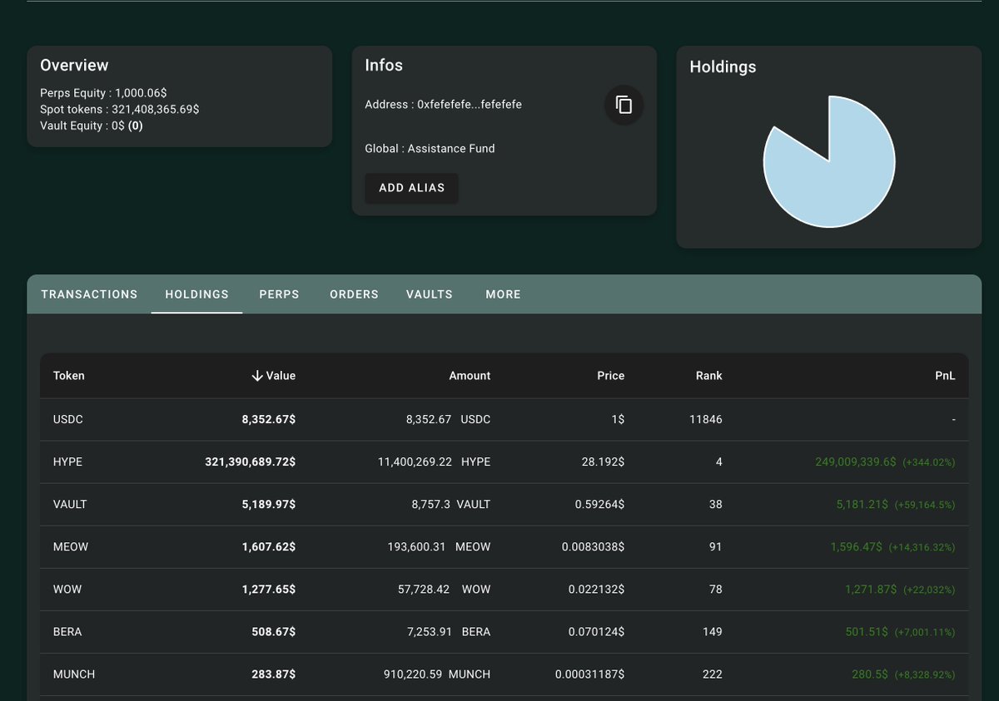Click the descending sort arrow beside Value
This screenshot has width=999, height=701.
click(257, 375)
